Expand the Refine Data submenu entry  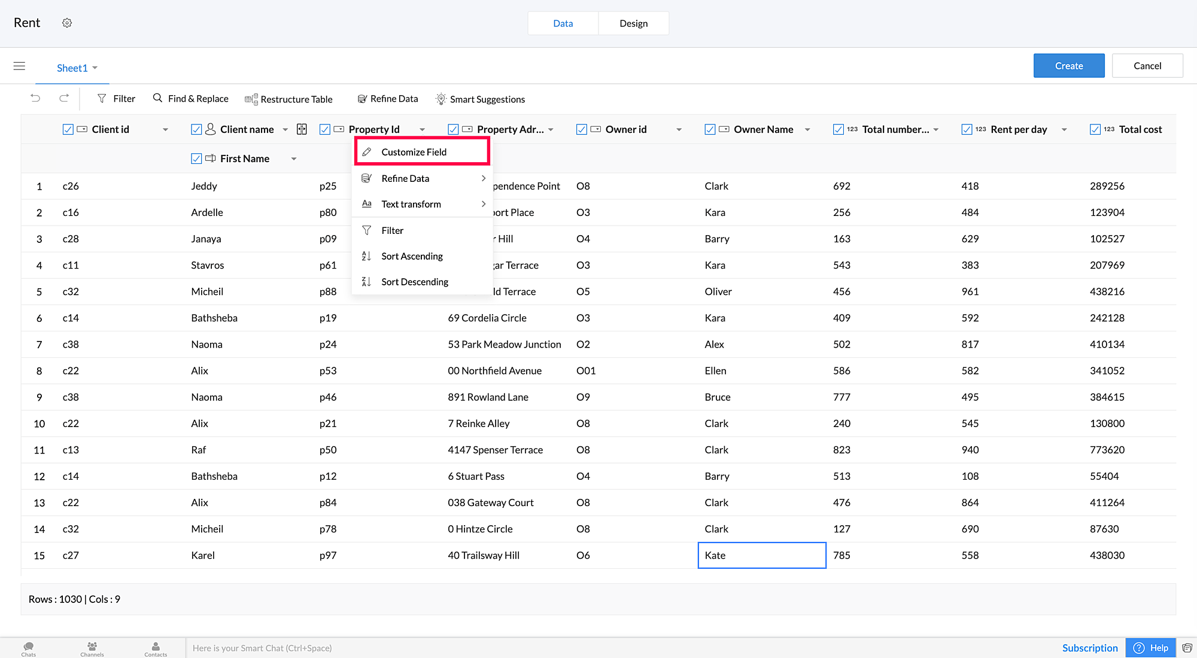click(x=423, y=178)
